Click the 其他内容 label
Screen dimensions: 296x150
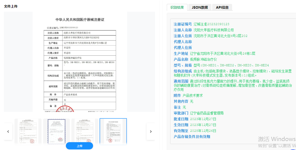click(x=181, y=101)
